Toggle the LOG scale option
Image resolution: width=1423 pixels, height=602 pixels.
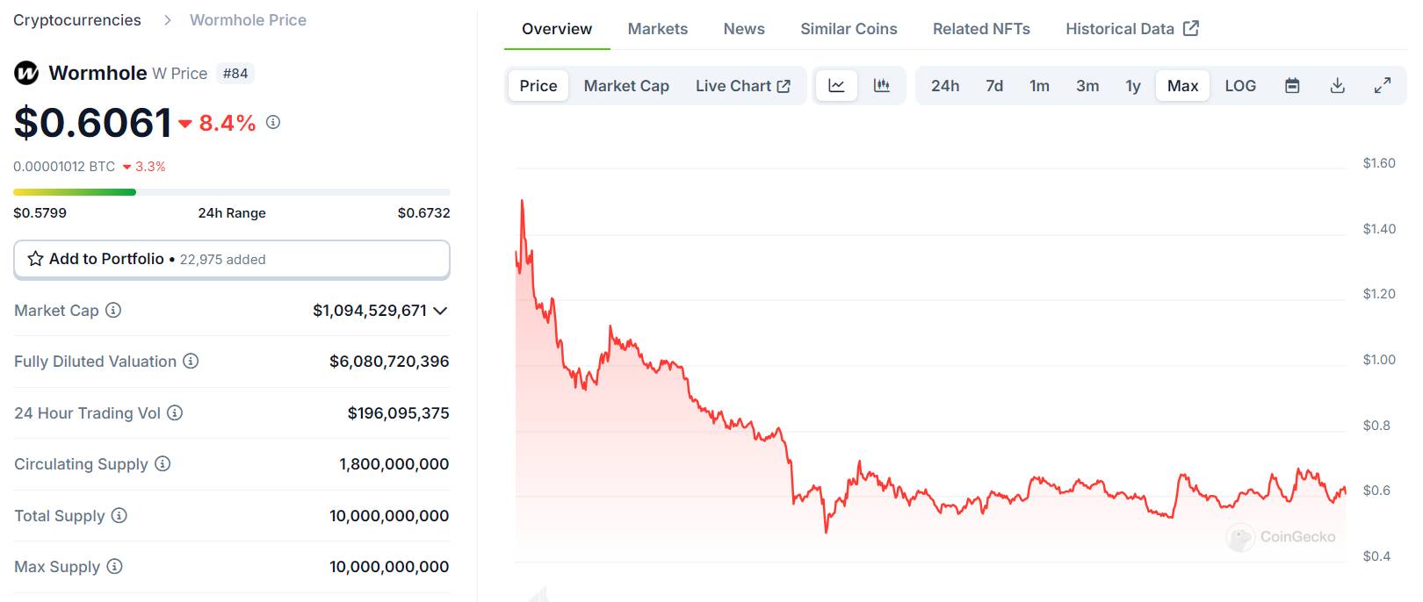pos(1240,86)
